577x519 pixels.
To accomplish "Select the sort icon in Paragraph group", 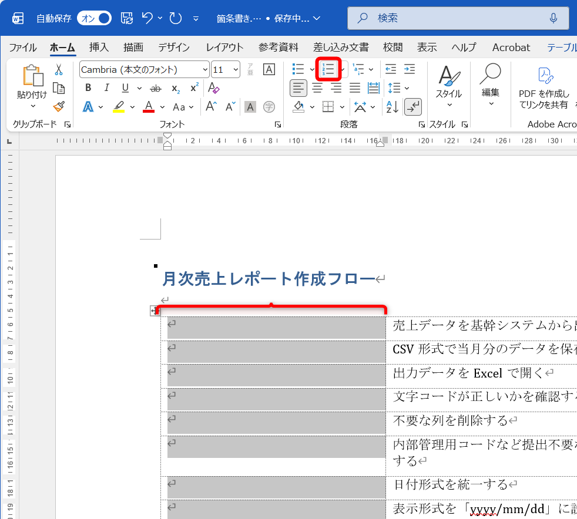I will click(392, 107).
